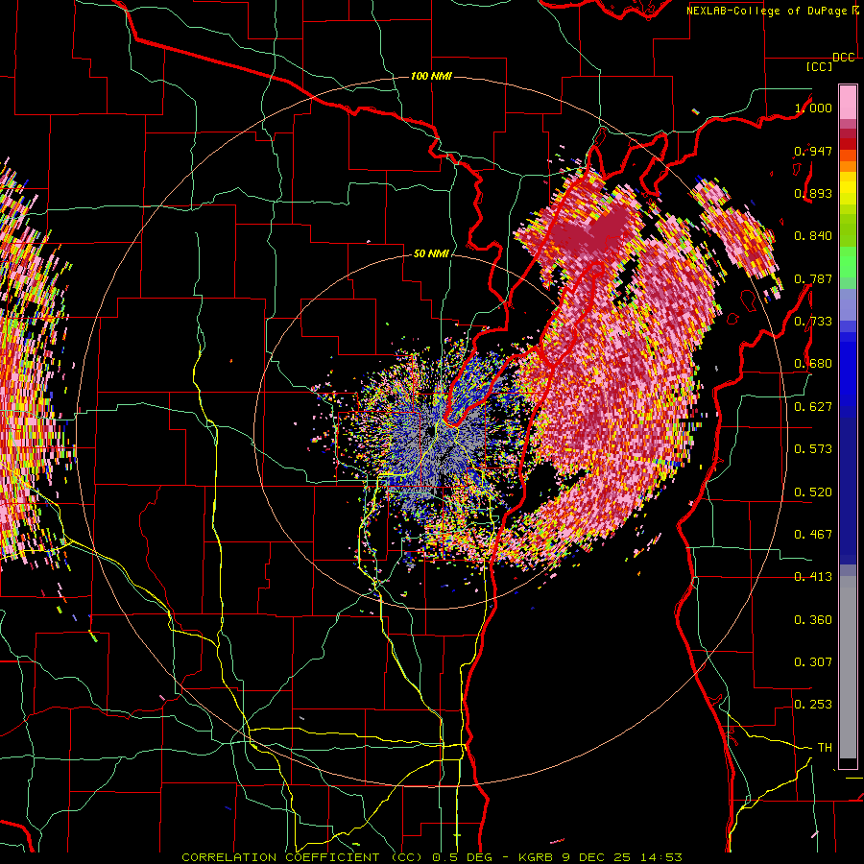The width and height of the screenshot is (864, 864).
Task: Select the 0.893 legend value
Action: click(x=813, y=193)
